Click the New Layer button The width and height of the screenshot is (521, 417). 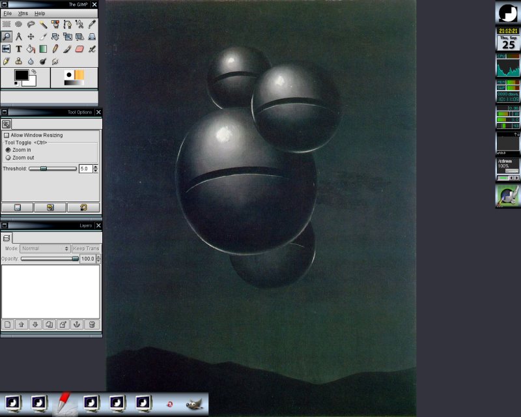pyautogui.click(x=8, y=324)
